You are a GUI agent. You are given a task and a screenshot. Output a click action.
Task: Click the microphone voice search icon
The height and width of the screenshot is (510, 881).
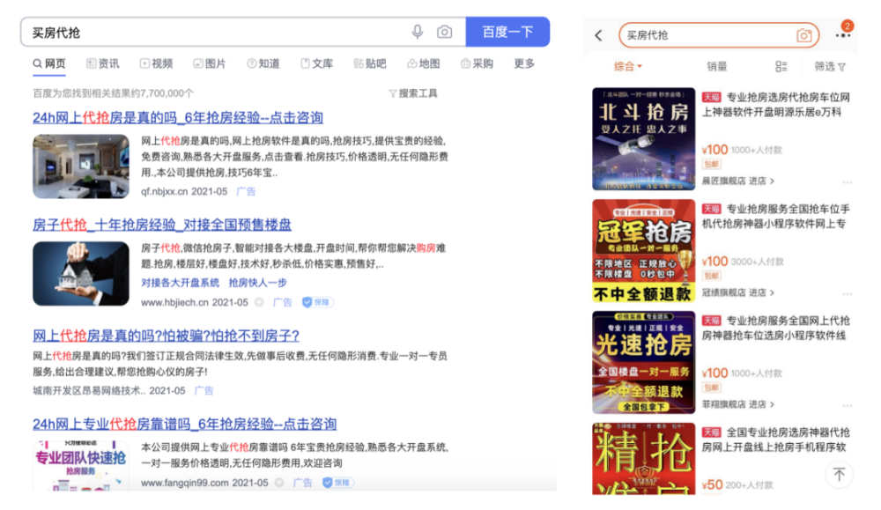417,32
